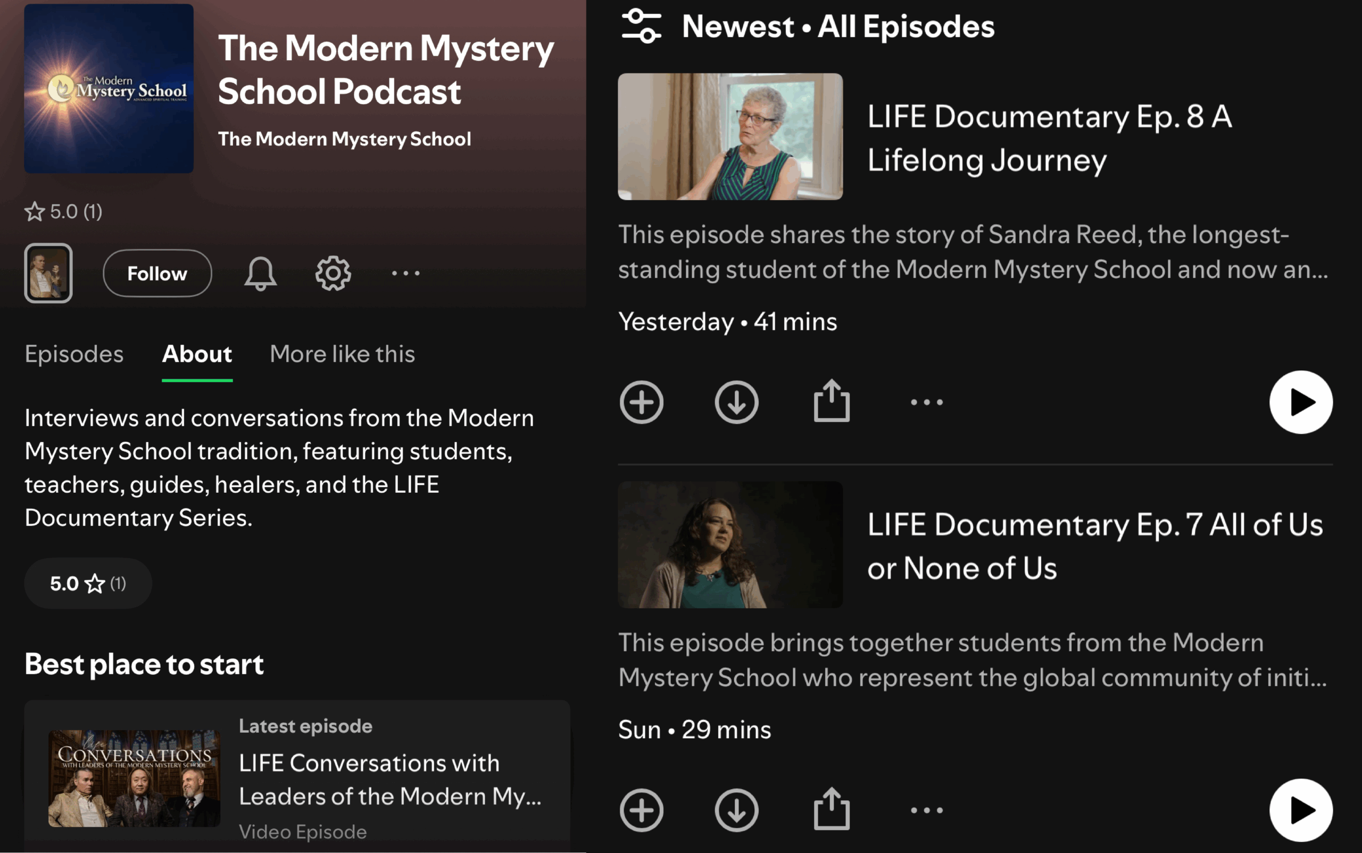
Task: Switch to the Episodes tab
Action: (x=74, y=354)
